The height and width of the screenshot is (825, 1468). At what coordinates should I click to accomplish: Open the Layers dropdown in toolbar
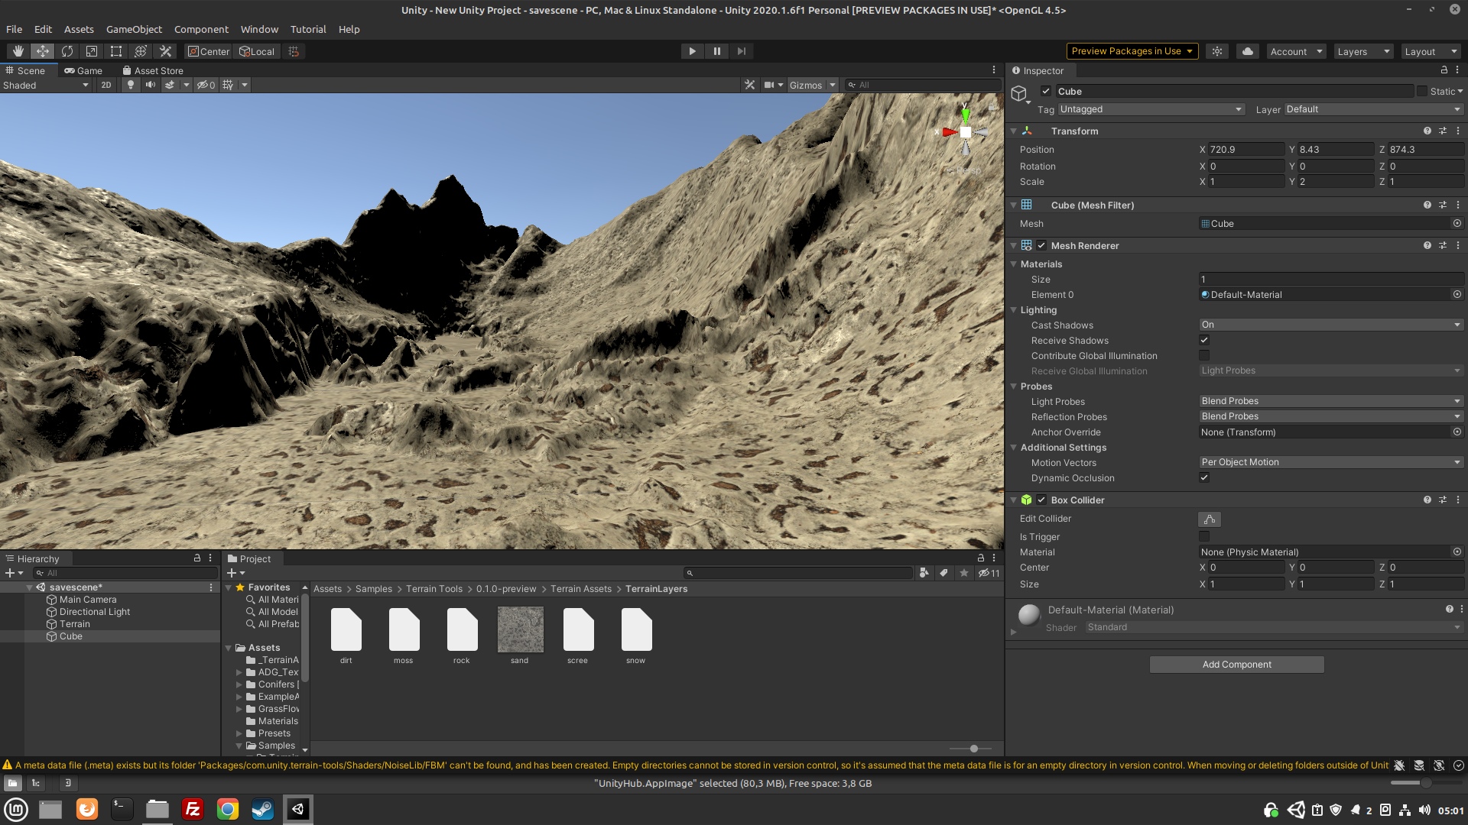(1363, 51)
